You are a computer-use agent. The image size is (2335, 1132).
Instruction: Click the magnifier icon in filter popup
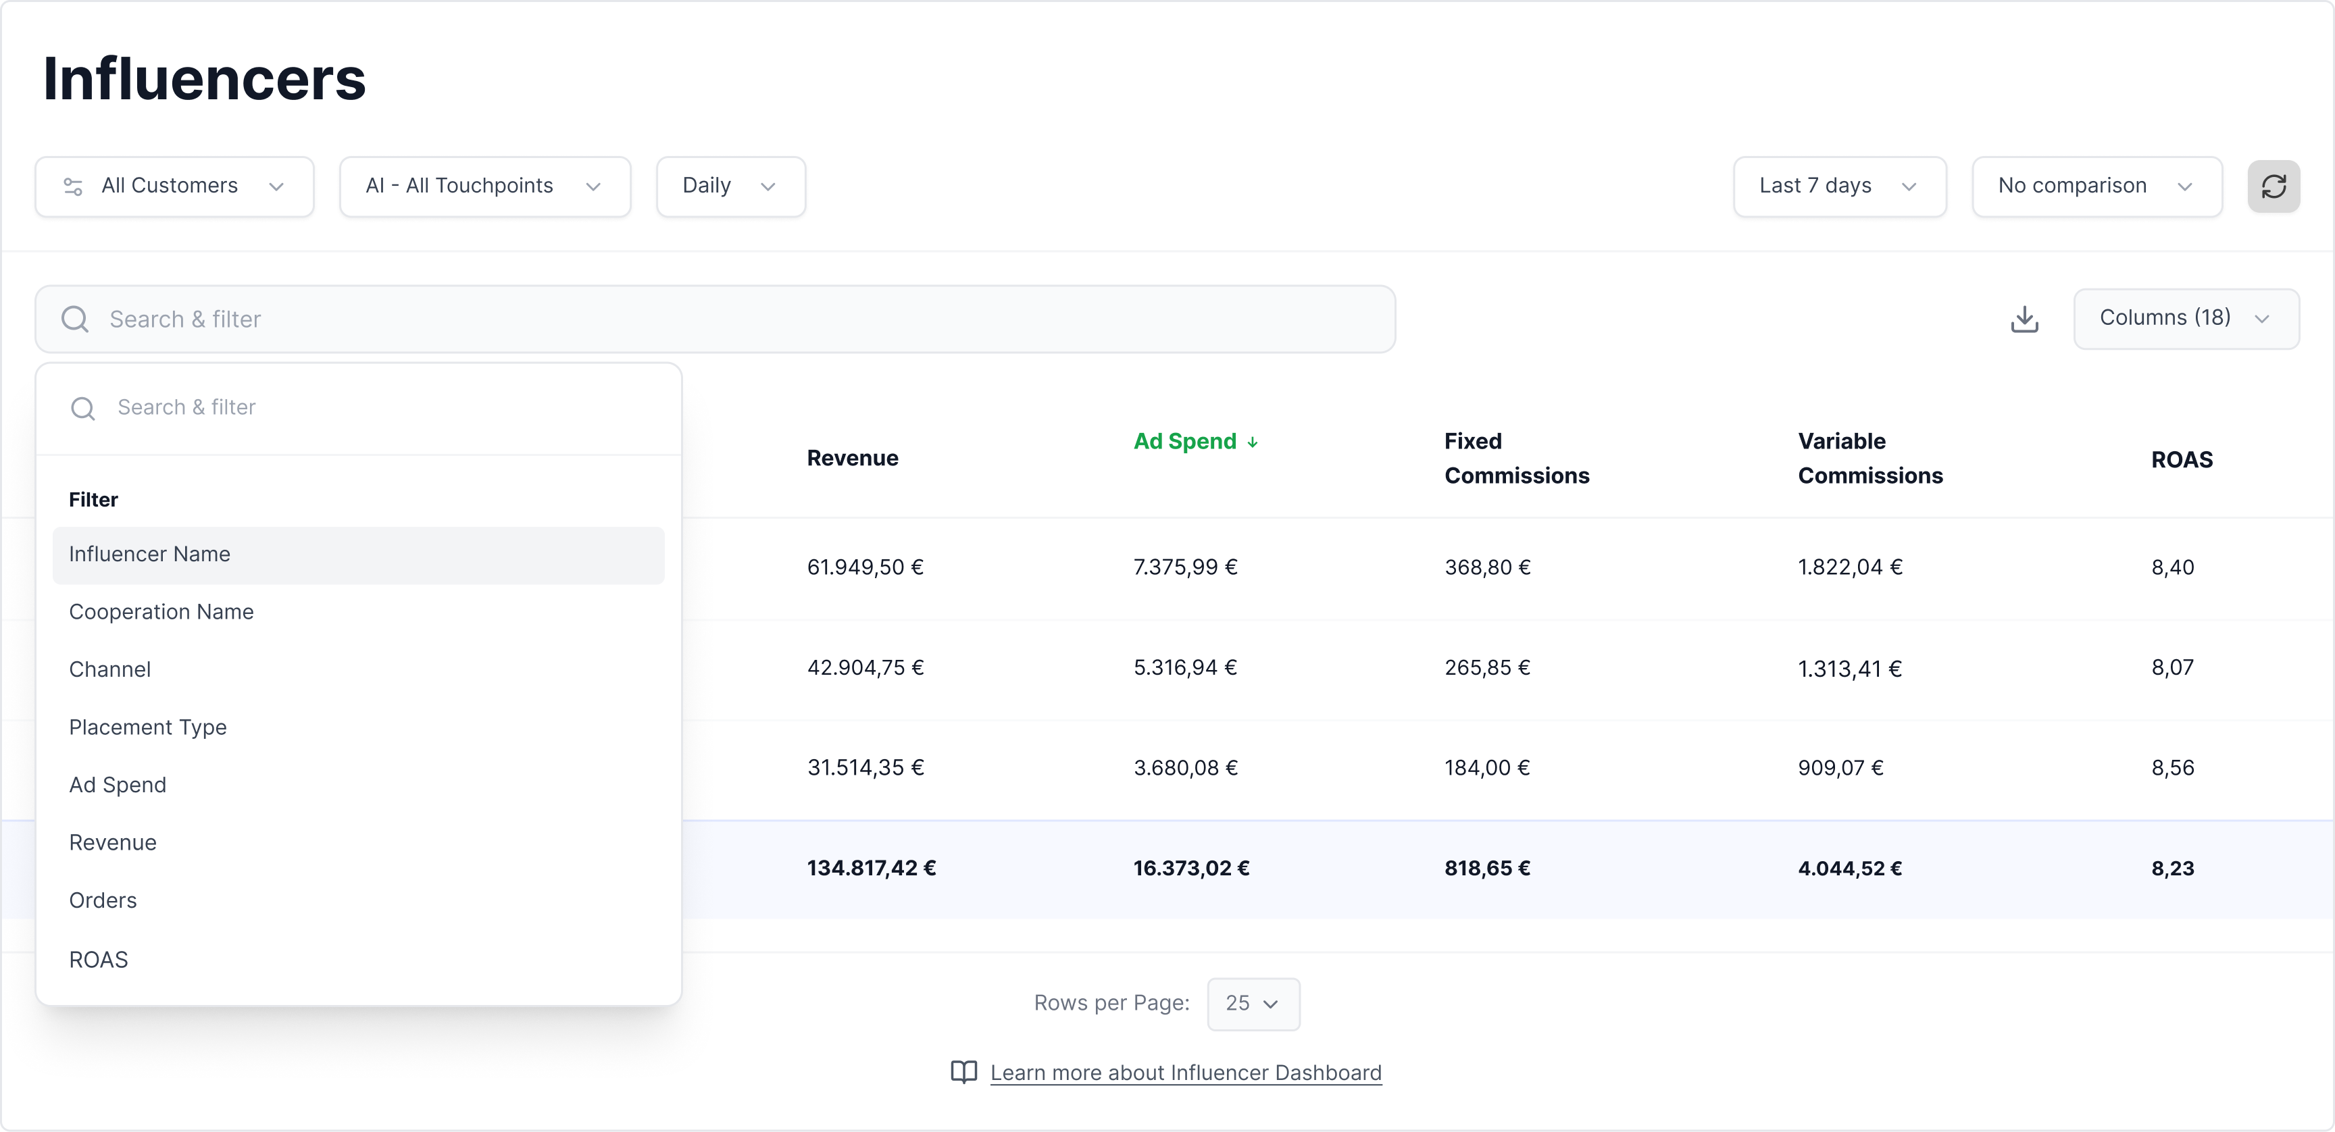tap(83, 408)
